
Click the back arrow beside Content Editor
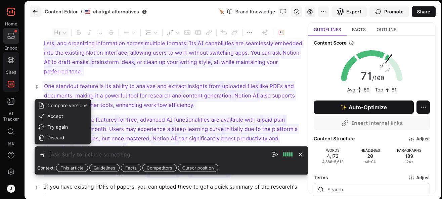coord(35,12)
